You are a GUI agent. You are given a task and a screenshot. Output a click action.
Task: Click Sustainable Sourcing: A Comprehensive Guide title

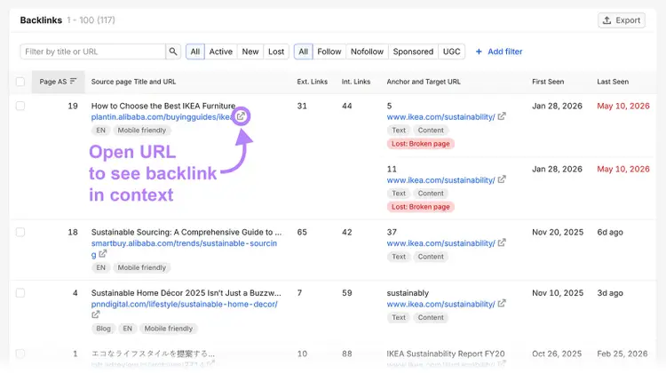click(186, 232)
